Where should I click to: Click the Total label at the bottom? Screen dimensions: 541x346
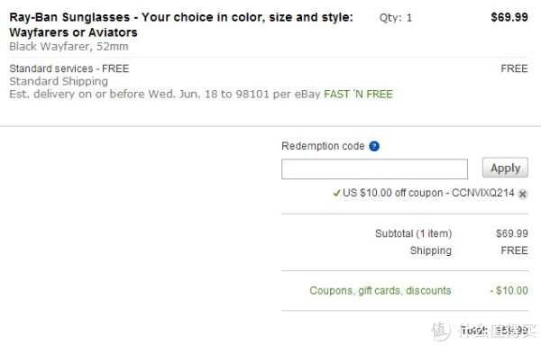point(473,331)
